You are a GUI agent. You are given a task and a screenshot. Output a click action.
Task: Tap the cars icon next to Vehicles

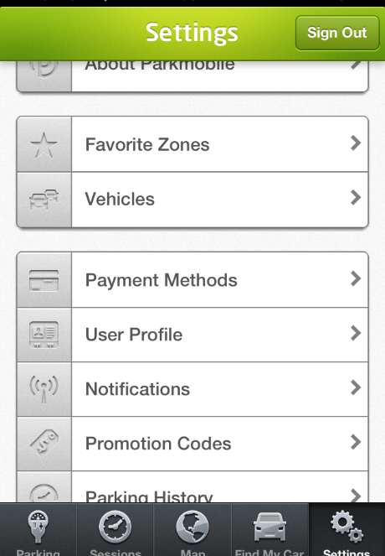coord(44,199)
